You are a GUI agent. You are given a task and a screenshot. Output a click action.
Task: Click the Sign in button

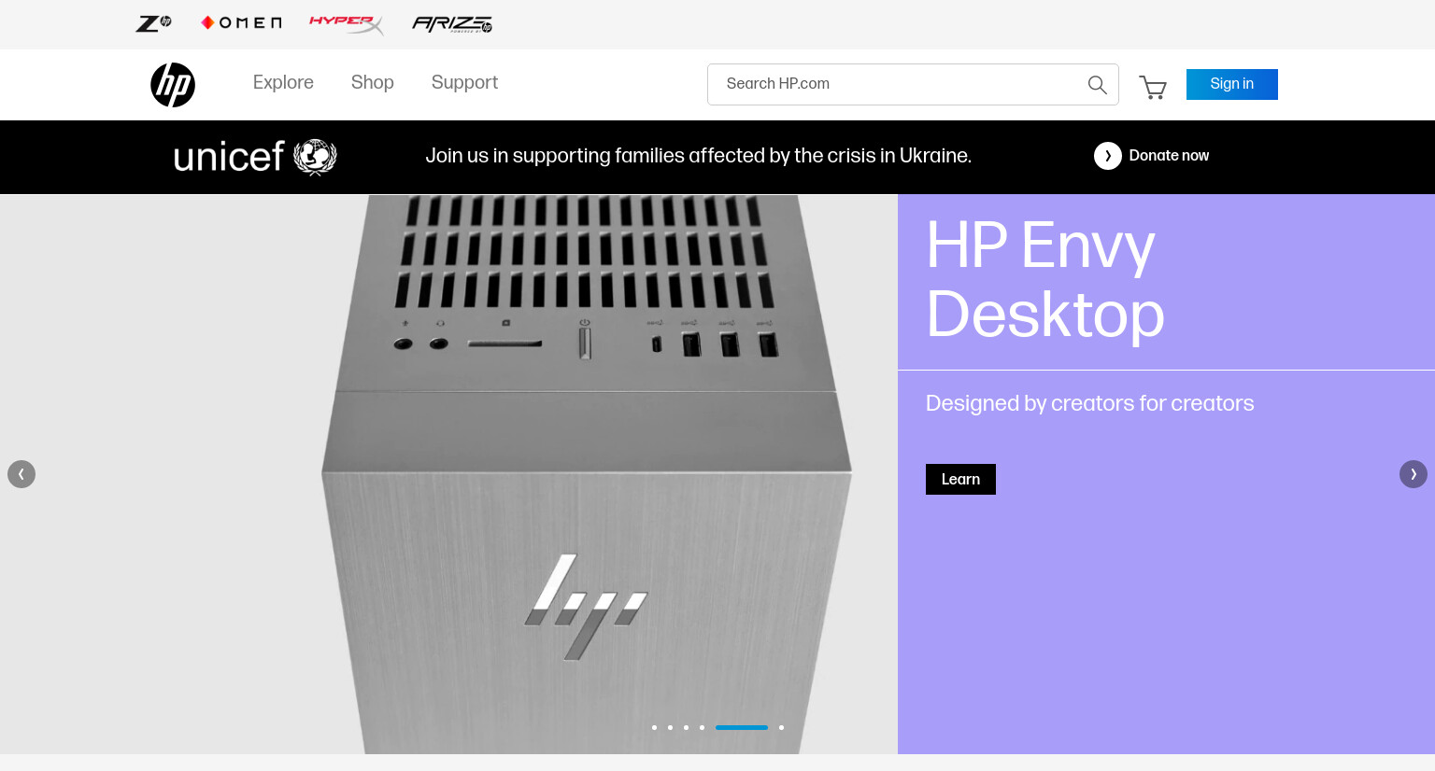pos(1232,84)
